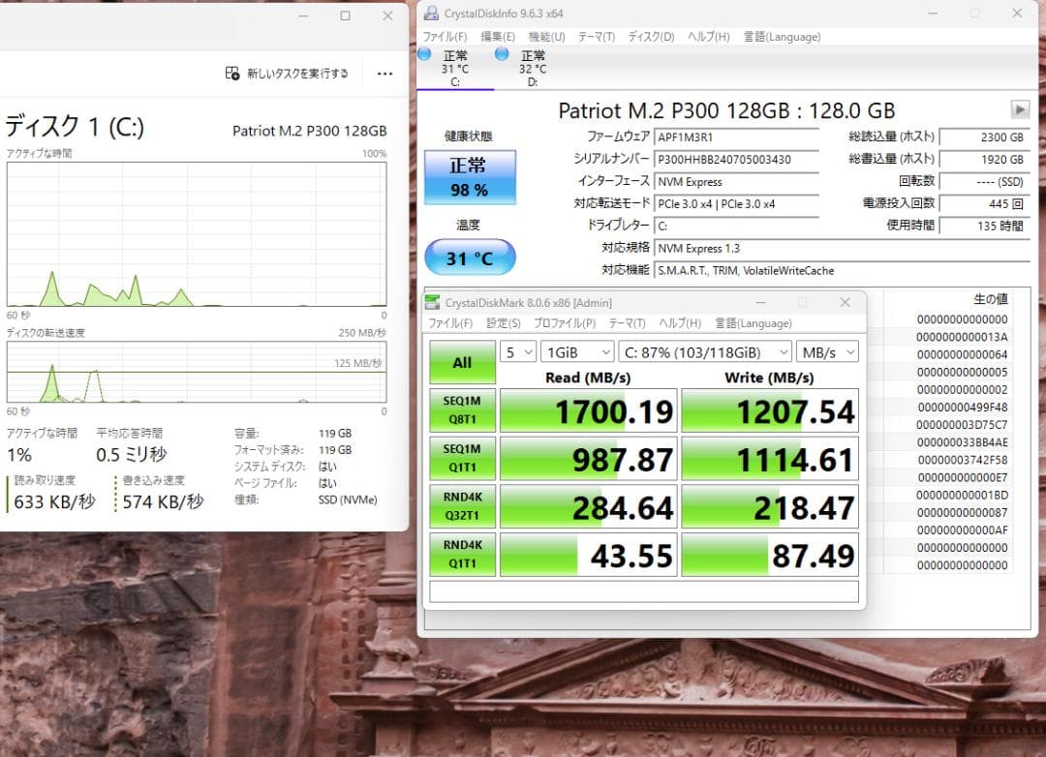Start the RND4K Q32T1 benchmark
The height and width of the screenshot is (757, 1046).
click(x=462, y=505)
